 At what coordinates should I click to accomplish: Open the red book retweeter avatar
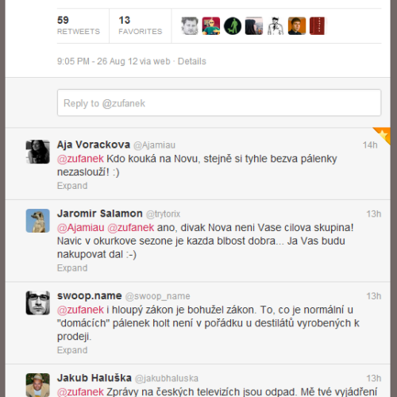tap(318, 26)
